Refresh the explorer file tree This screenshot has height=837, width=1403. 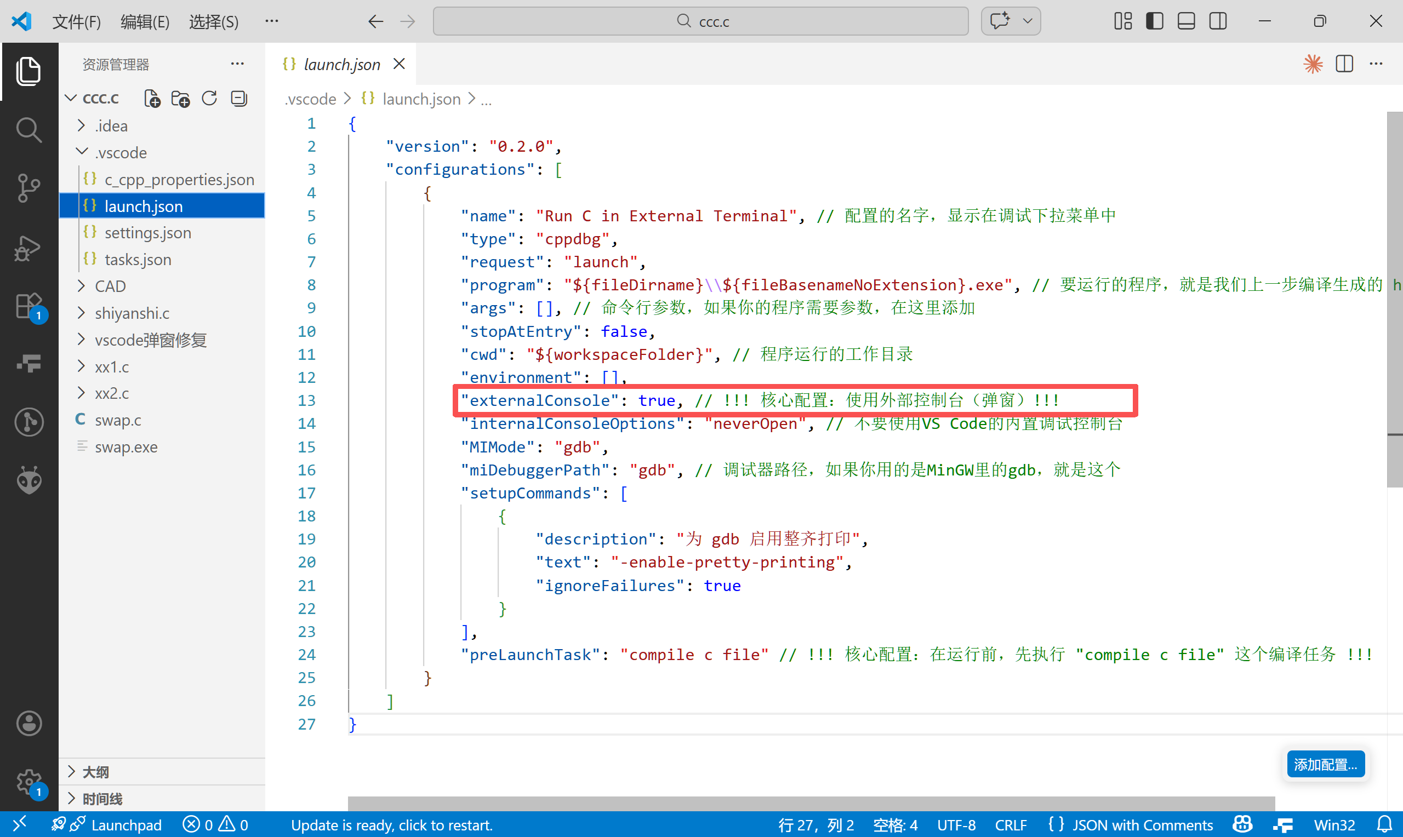pos(209,98)
